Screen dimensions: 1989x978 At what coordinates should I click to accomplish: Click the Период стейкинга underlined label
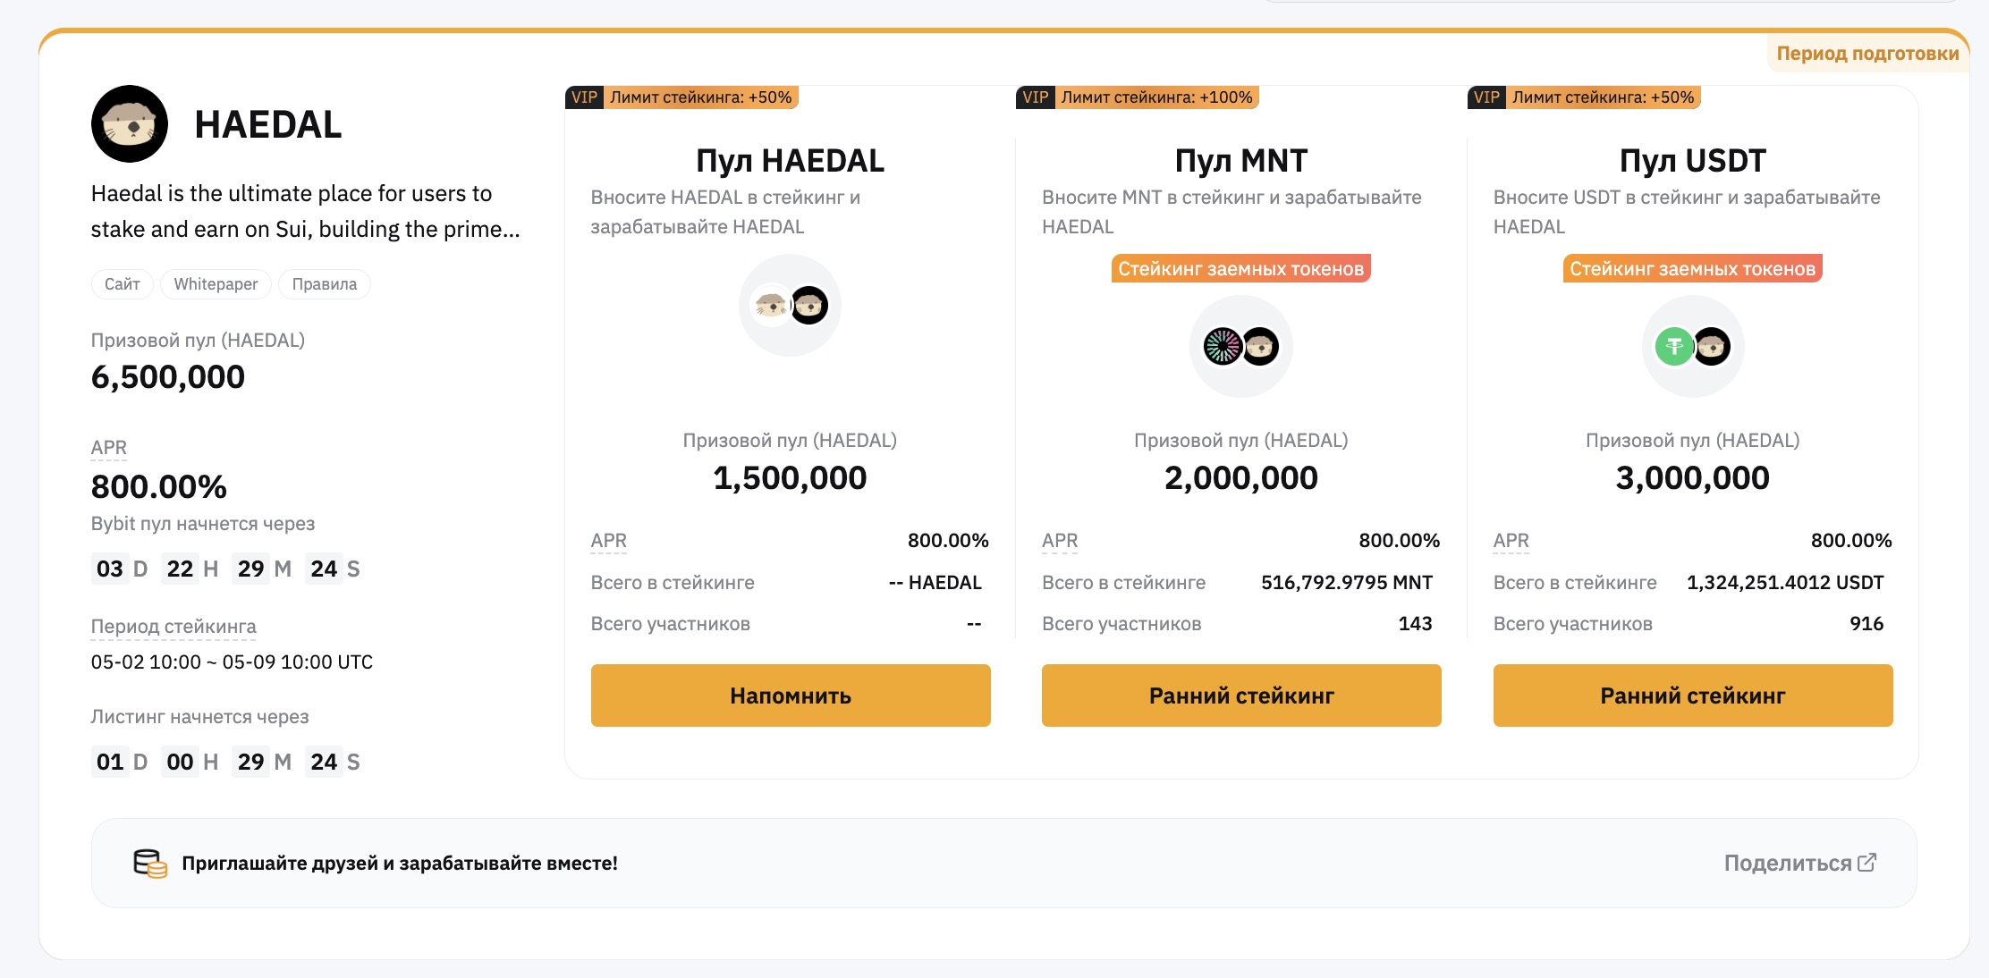pyautogui.click(x=174, y=627)
